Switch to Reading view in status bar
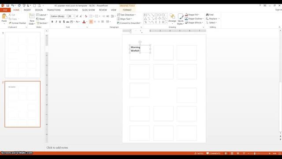 coord(238,153)
